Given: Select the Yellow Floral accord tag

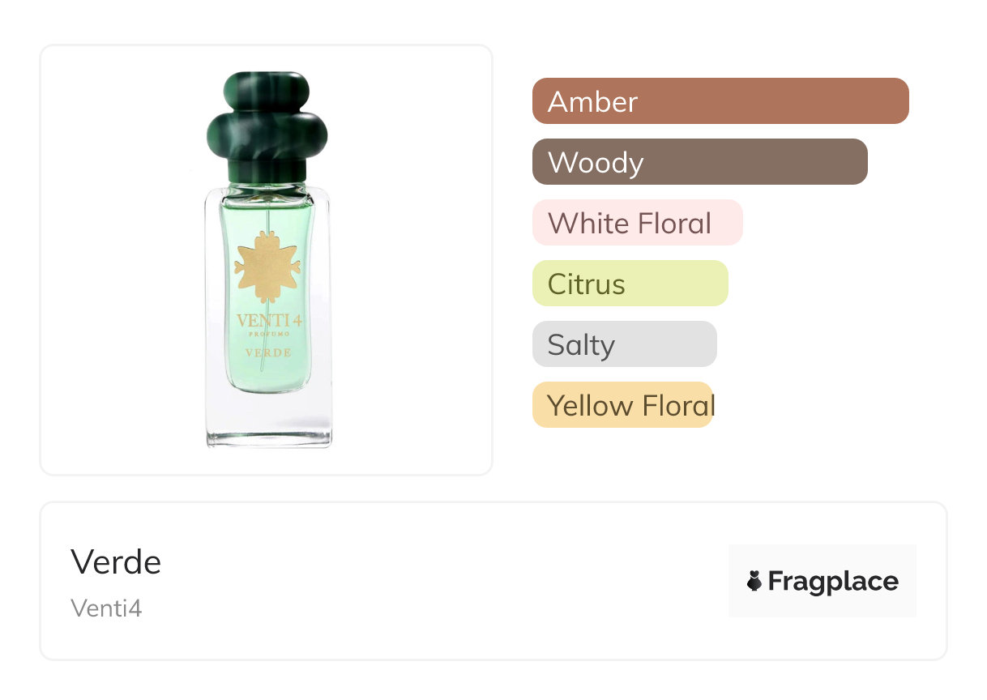Looking at the screenshot, I should pos(622,405).
